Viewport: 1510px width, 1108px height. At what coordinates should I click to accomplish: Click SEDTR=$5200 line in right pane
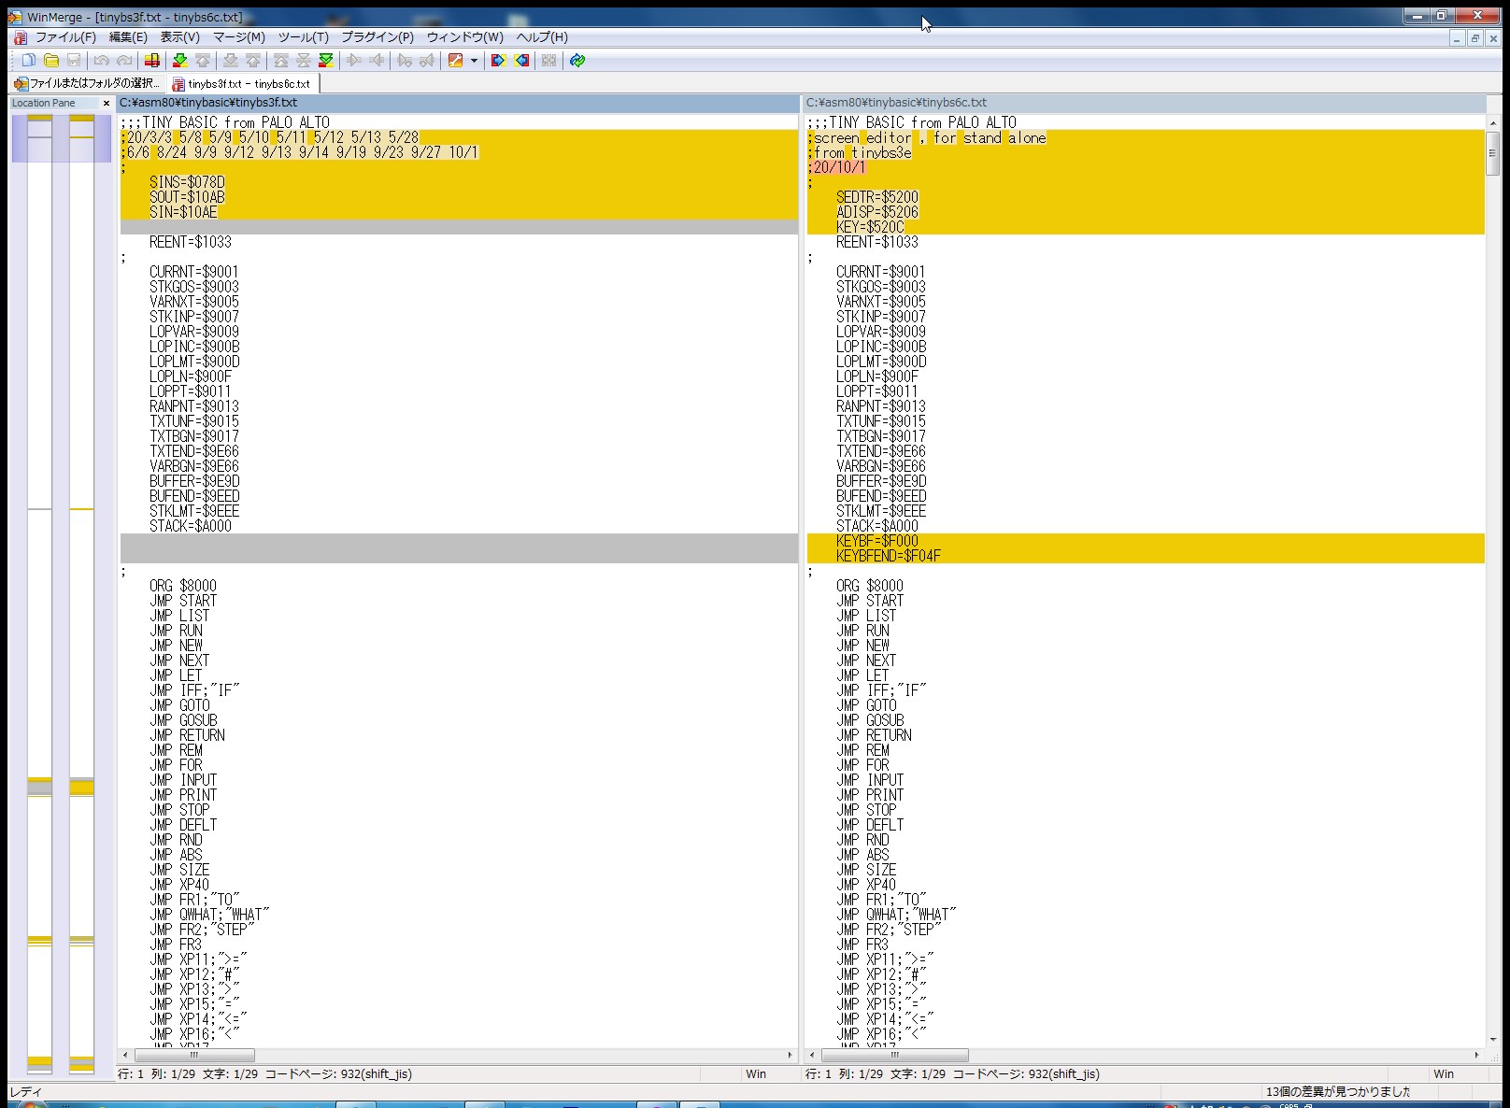(x=877, y=197)
